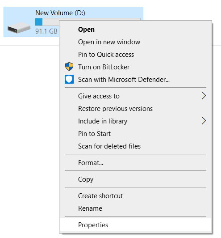The height and width of the screenshot is (238, 221).
Task: Select Open in the context menu
Action: tap(135, 30)
